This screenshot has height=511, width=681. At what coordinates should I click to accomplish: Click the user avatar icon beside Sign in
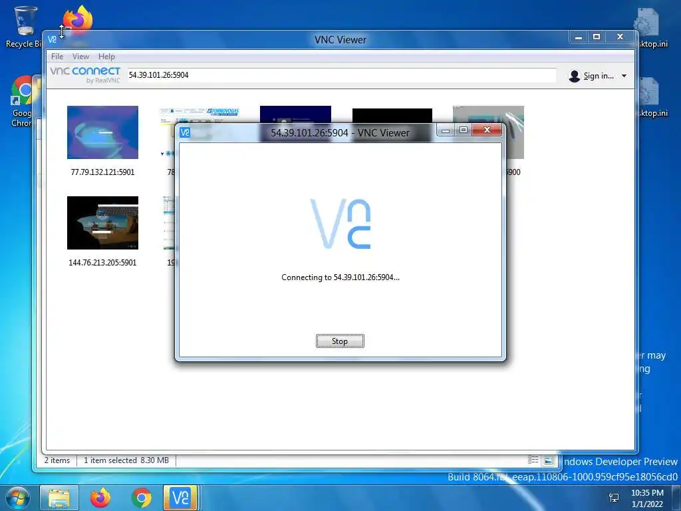pyautogui.click(x=574, y=76)
